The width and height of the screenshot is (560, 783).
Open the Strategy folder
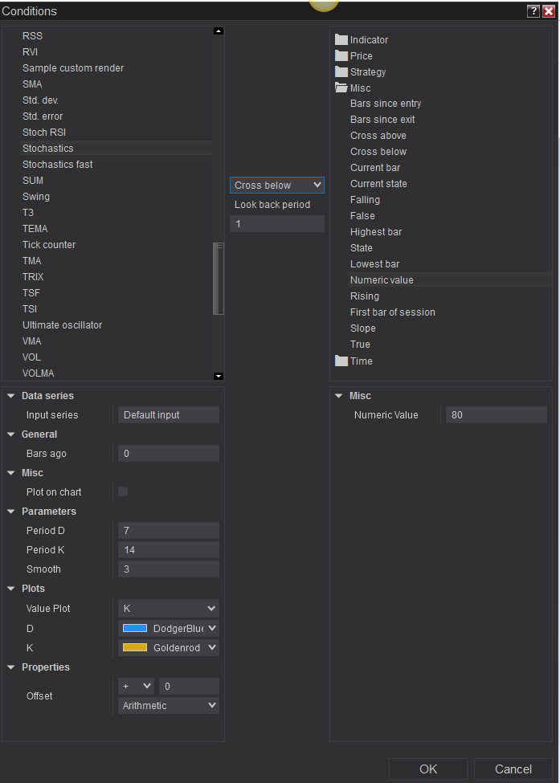pyautogui.click(x=367, y=72)
